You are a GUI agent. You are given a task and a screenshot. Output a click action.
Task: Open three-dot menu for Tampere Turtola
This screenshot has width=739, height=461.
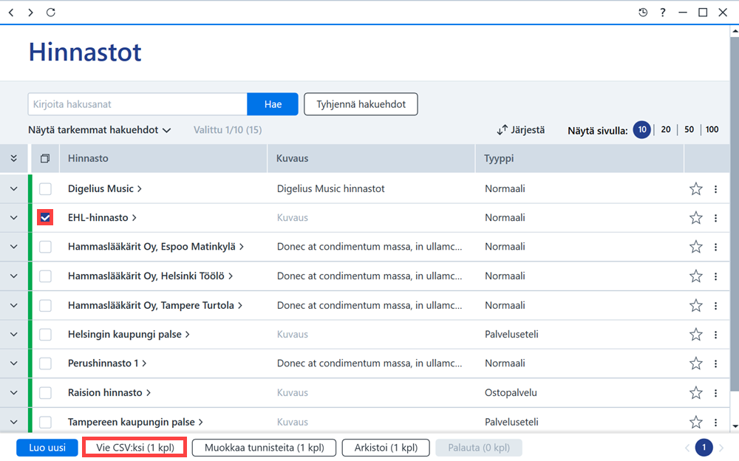point(715,305)
